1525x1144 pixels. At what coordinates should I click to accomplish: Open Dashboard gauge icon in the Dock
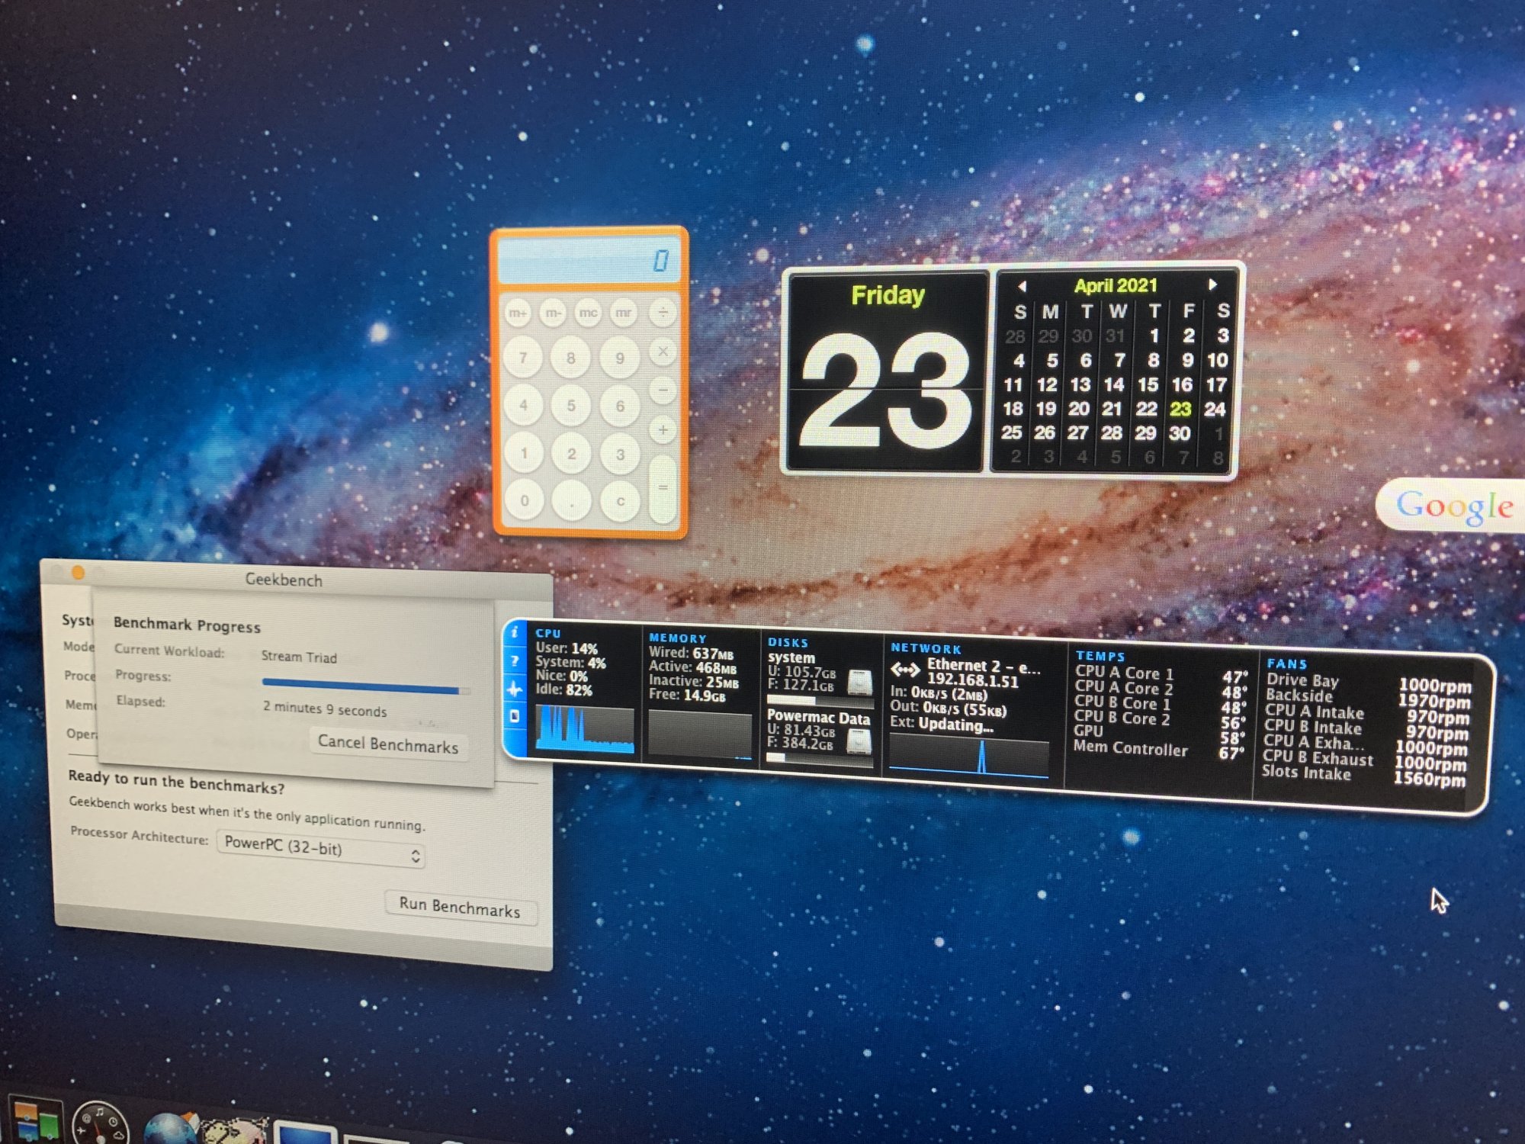point(101,1124)
